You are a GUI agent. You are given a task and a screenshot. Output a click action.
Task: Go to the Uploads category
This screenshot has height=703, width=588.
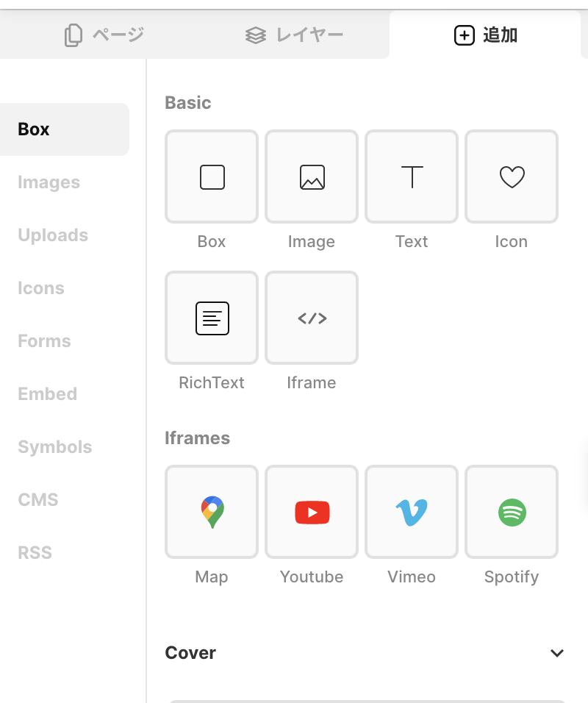(53, 235)
